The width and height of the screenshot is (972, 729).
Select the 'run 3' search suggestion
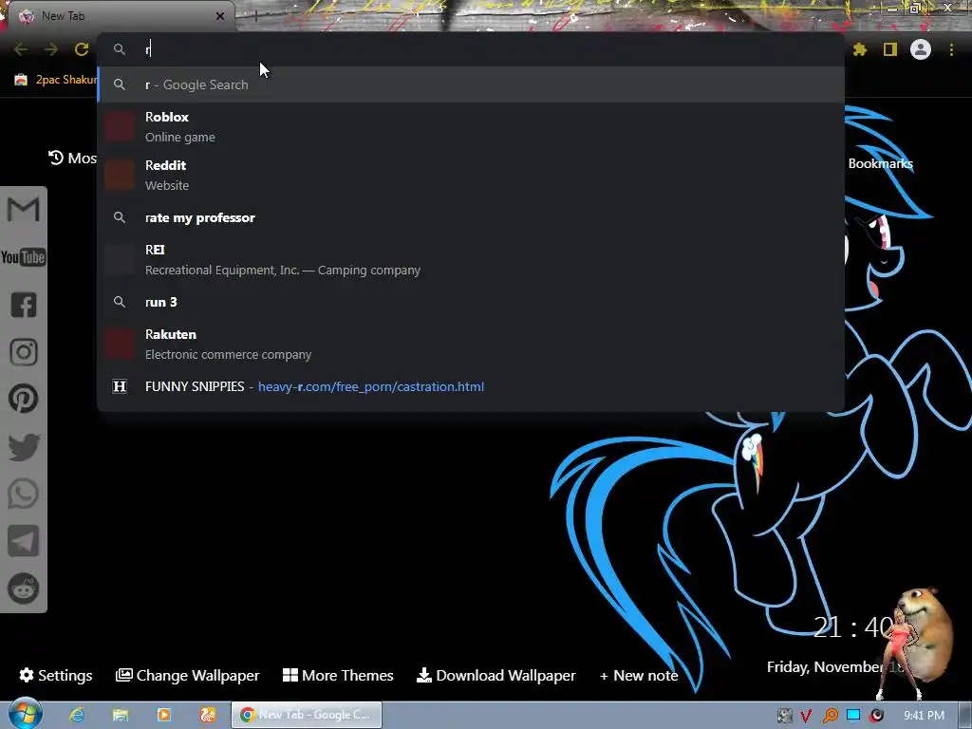471,302
